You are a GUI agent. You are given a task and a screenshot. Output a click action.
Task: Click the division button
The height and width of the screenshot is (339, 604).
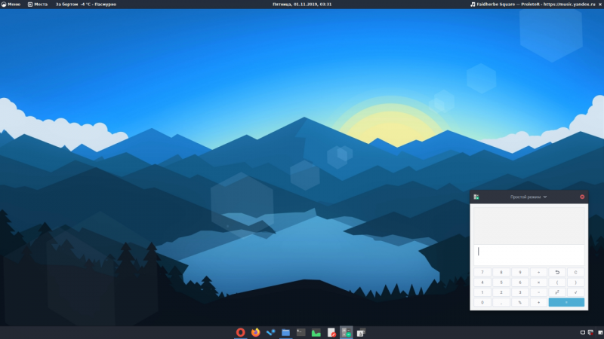click(x=538, y=272)
